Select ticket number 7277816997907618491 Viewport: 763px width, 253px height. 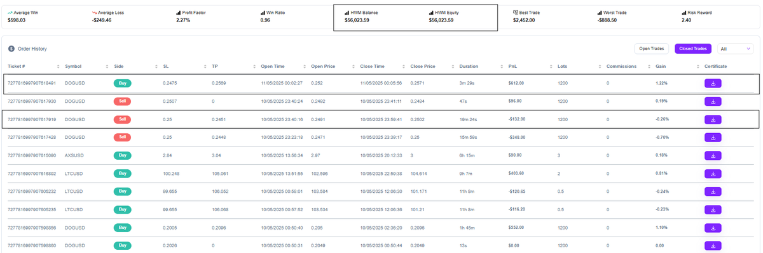pos(32,83)
